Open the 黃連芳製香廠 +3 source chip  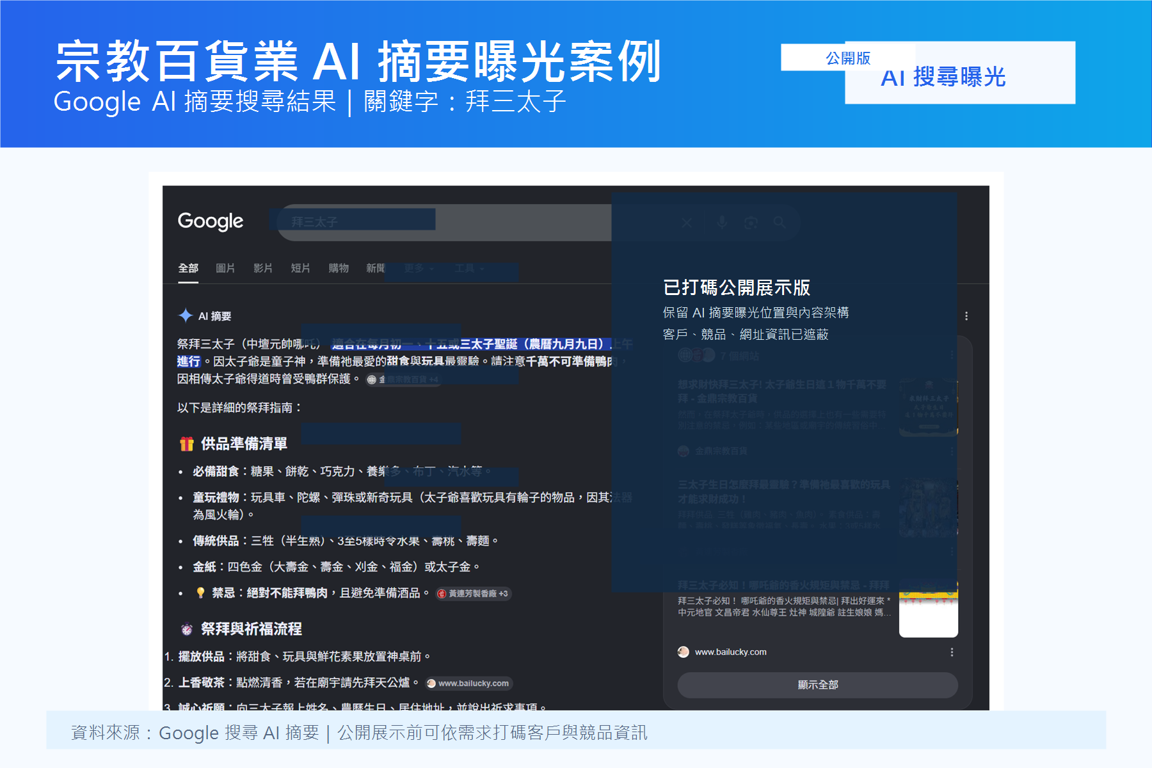(x=473, y=594)
